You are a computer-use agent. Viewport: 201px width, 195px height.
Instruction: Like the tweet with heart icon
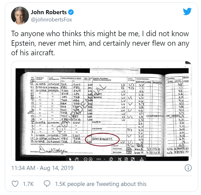(x=15, y=184)
